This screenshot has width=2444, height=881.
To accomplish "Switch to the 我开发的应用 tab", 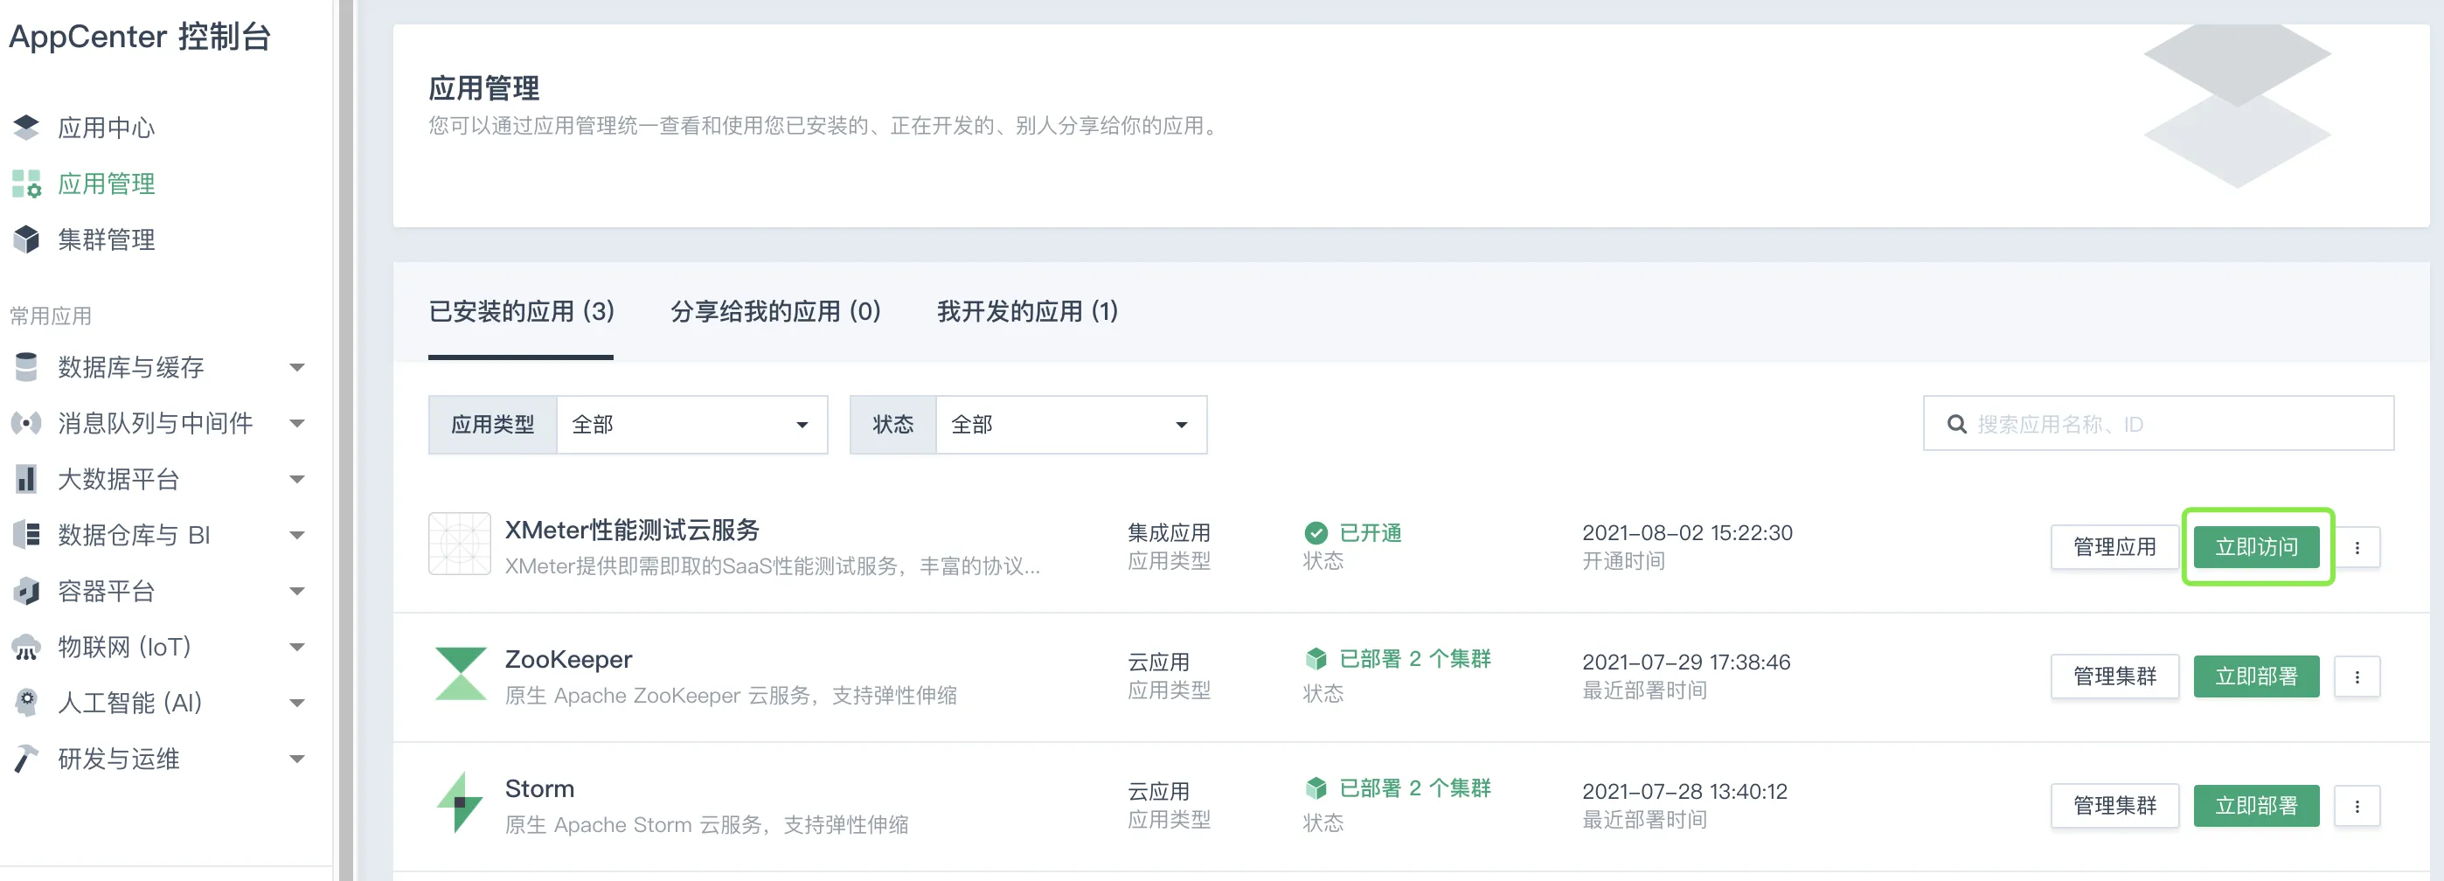I will coord(1026,311).
